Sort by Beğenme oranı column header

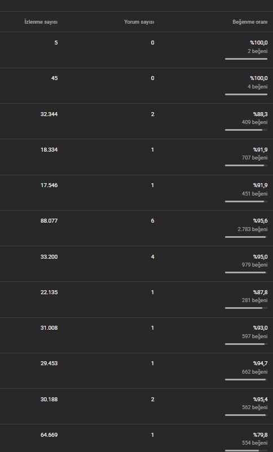click(250, 22)
